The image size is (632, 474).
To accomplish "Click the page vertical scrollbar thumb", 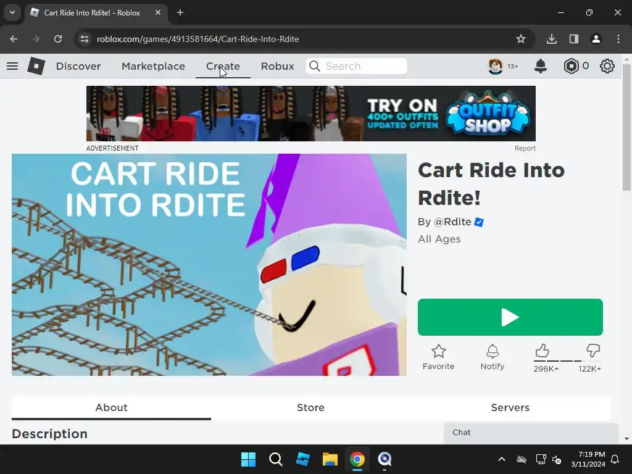I will (x=626, y=127).
